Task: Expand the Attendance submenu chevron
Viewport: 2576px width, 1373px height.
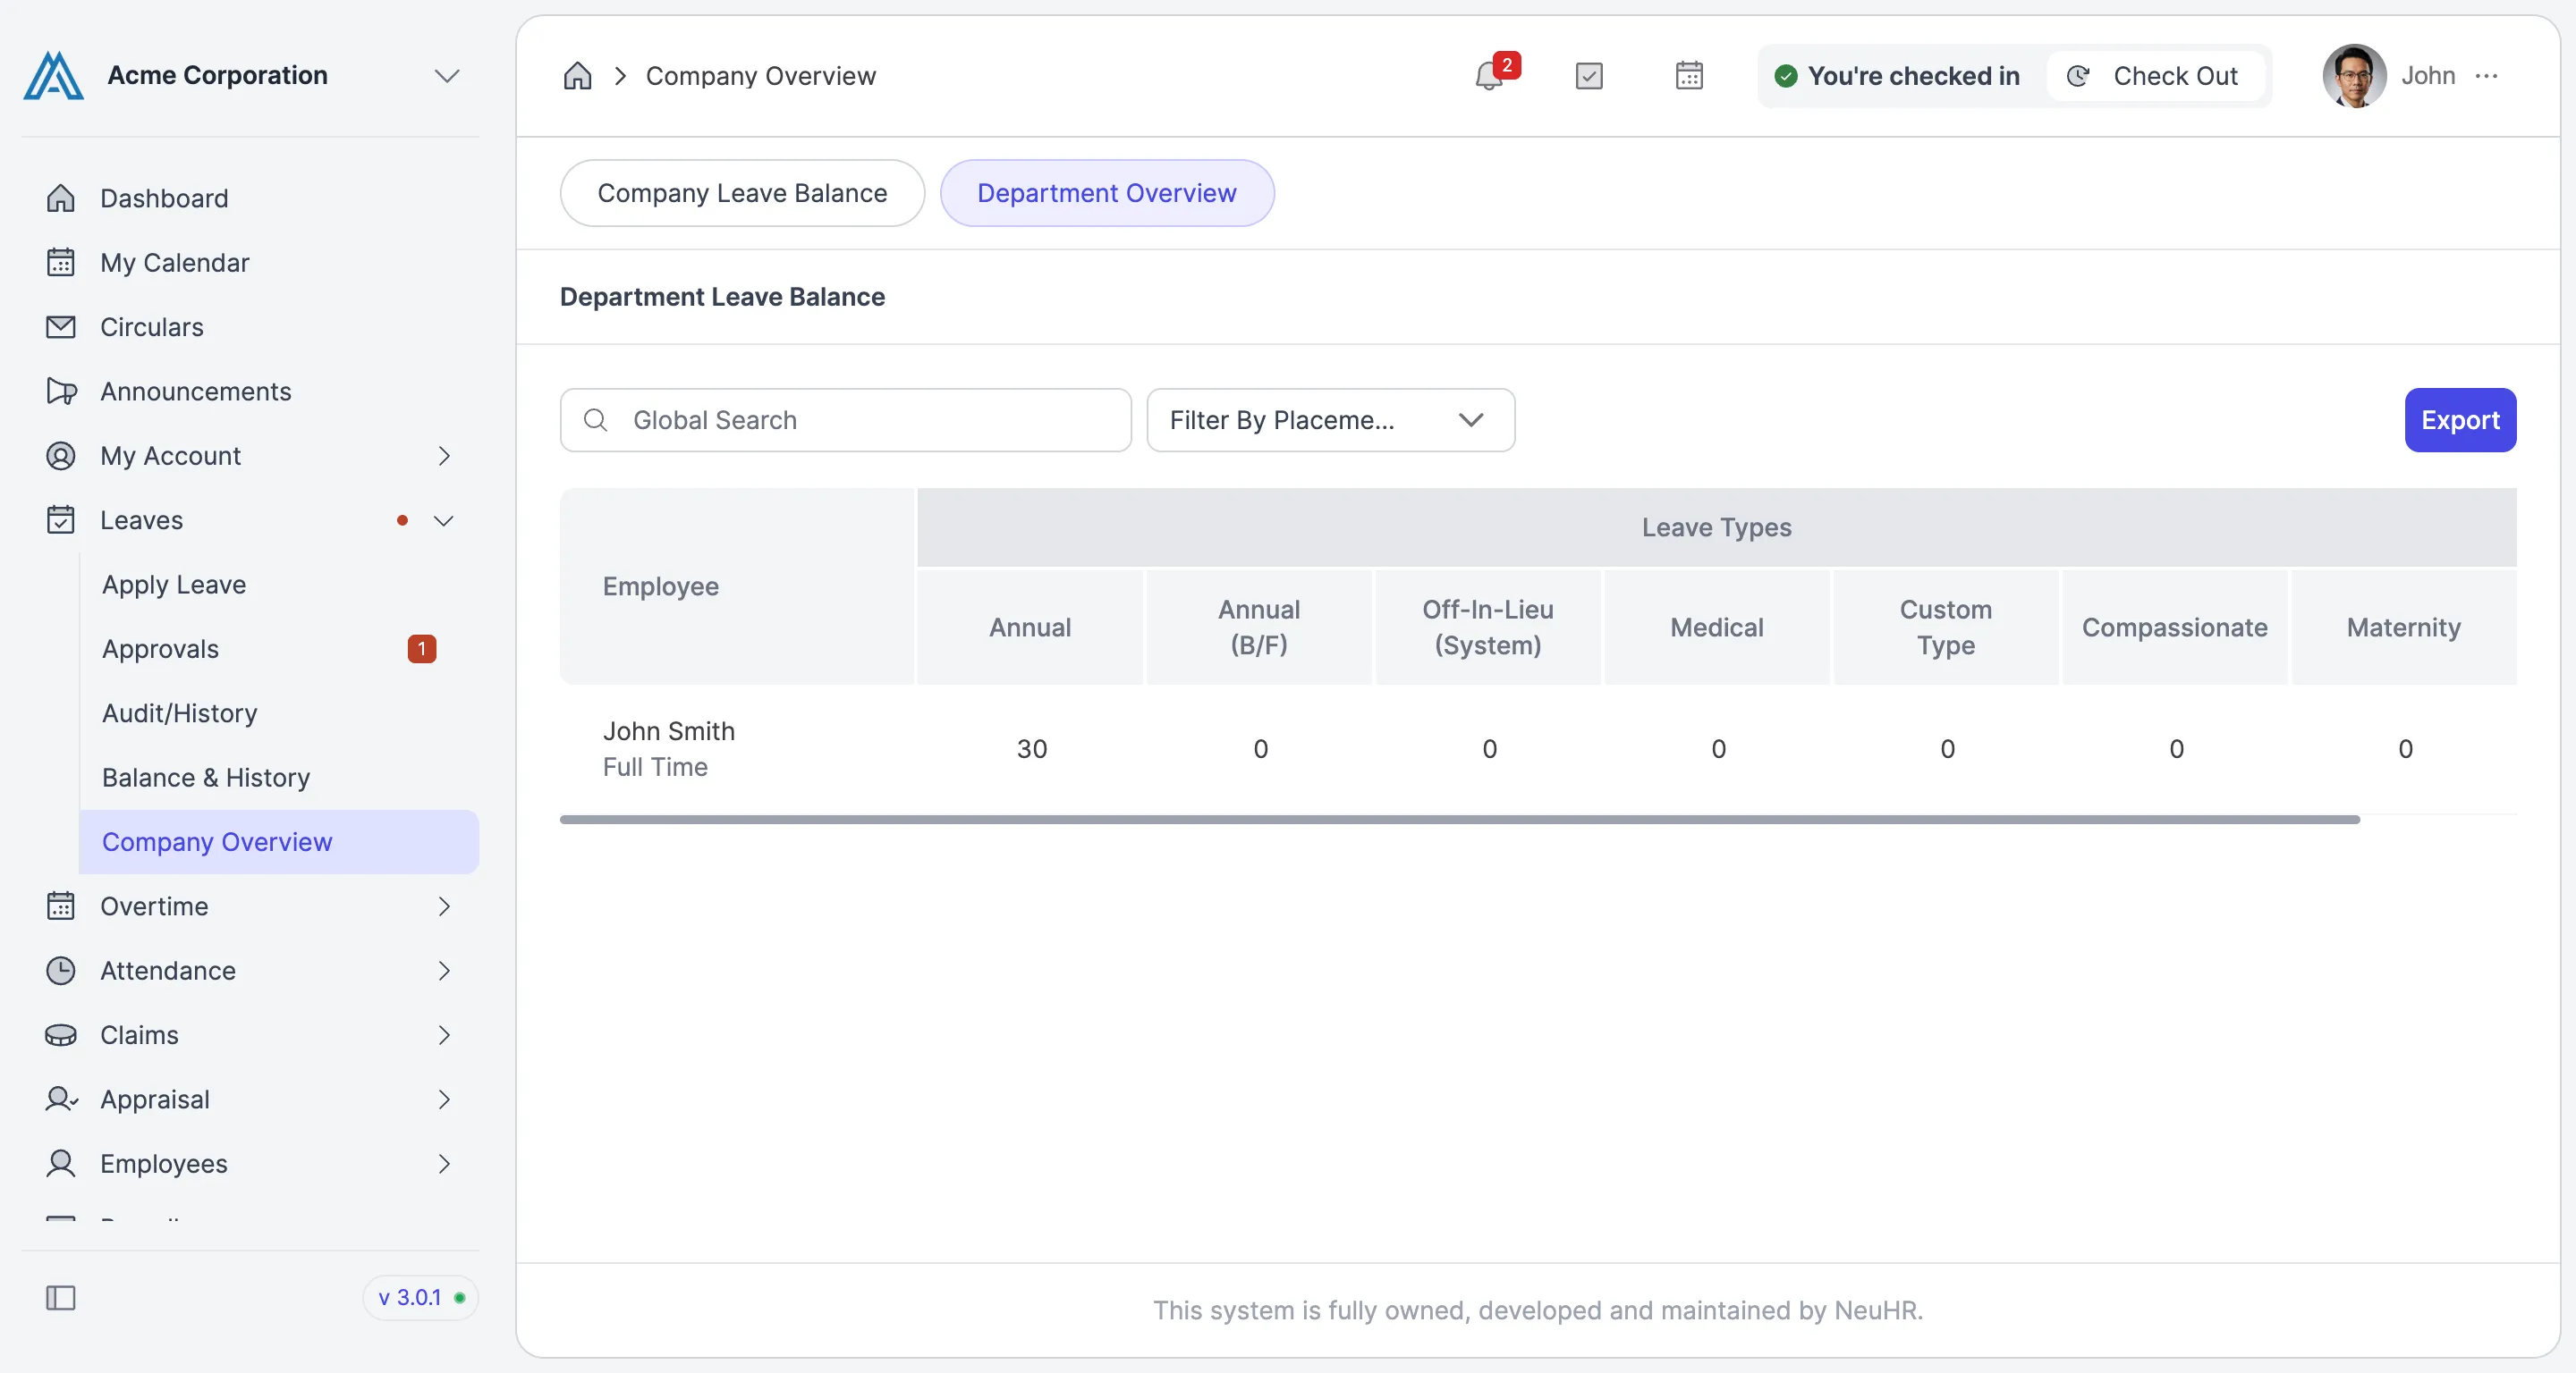Action: (445, 970)
